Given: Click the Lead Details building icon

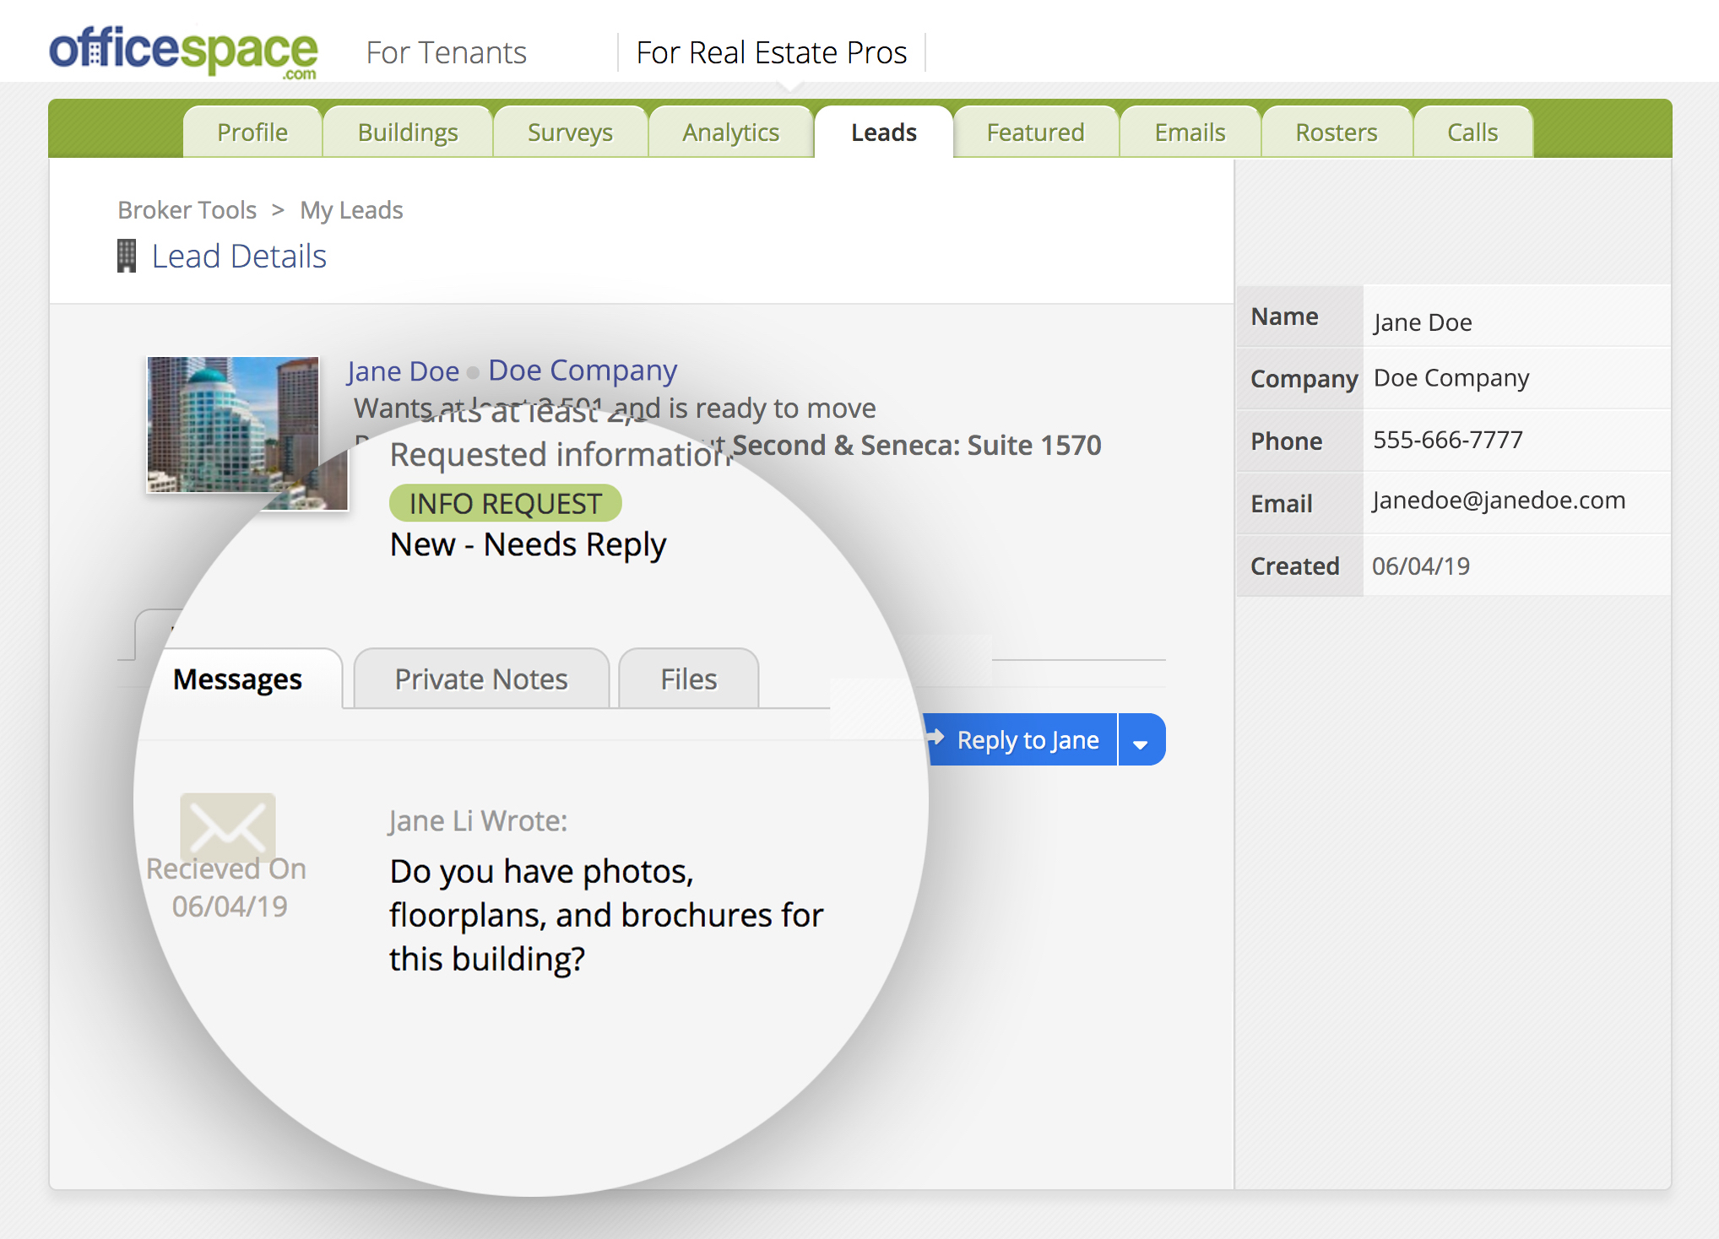Looking at the screenshot, I should click(x=127, y=255).
